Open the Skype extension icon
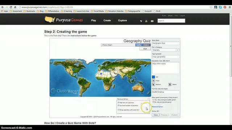Viewport: 232px width, 130px height. (x=220, y=7)
